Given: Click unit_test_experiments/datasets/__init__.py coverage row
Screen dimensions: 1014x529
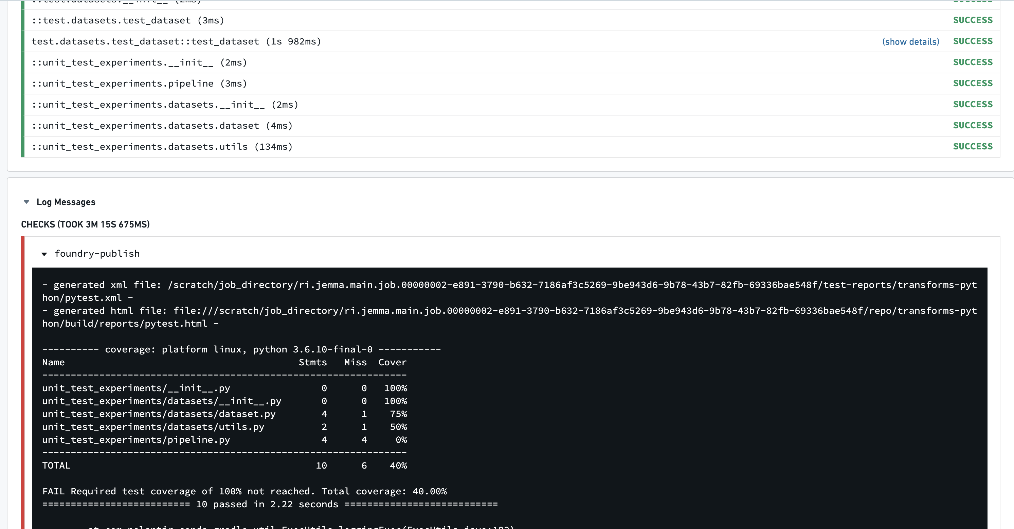Looking at the screenshot, I should (224, 401).
